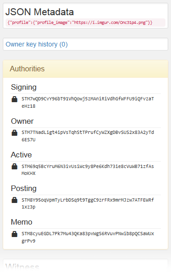Click the lock icon beside the Memo key
This screenshot has width=171, height=272.
pos(14,234)
